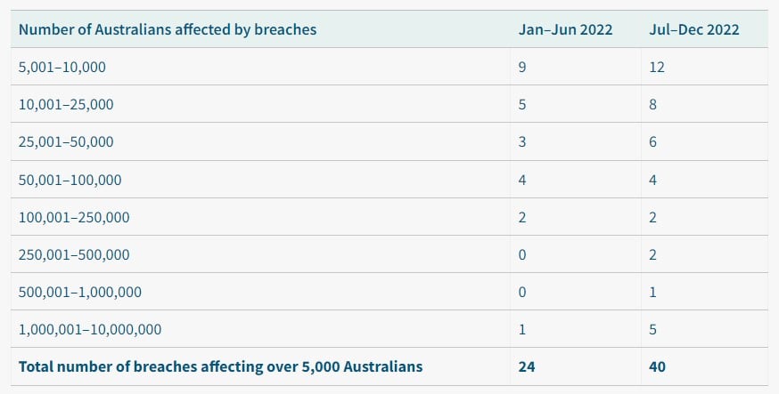Click the 5,001–10,000 row label
The width and height of the screenshot is (779, 394).
coord(62,67)
